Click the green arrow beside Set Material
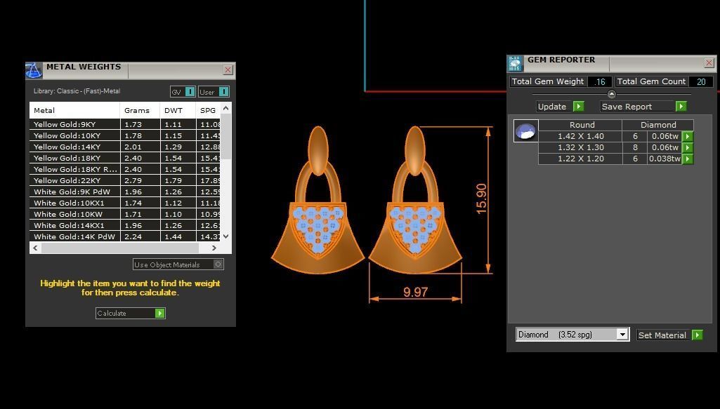The image size is (720, 409). pyautogui.click(x=697, y=335)
